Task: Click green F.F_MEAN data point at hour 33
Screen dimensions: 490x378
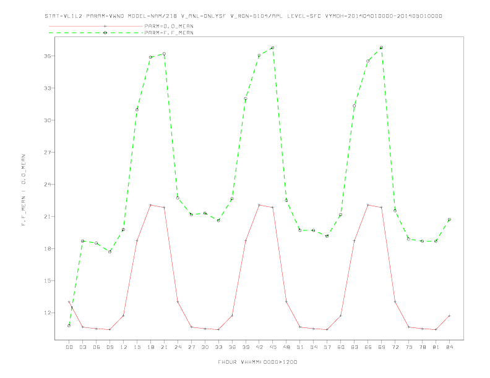Action: tap(218, 220)
